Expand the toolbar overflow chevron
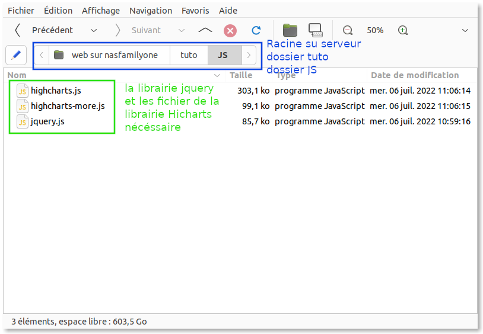Viewport: 483px width, 334px height. (x=465, y=30)
